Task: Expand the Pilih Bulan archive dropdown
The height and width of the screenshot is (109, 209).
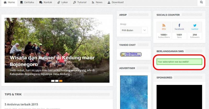Action: 134,30
